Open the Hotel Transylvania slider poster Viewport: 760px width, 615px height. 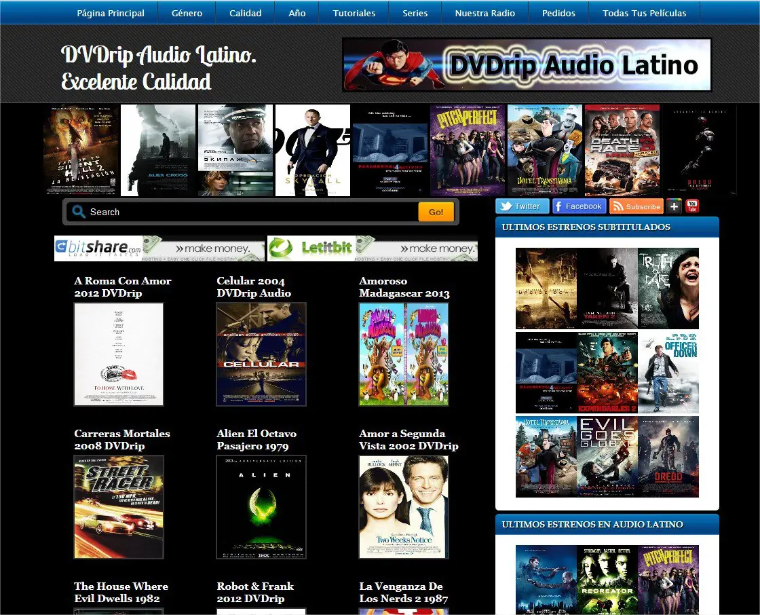coord(545,150)
